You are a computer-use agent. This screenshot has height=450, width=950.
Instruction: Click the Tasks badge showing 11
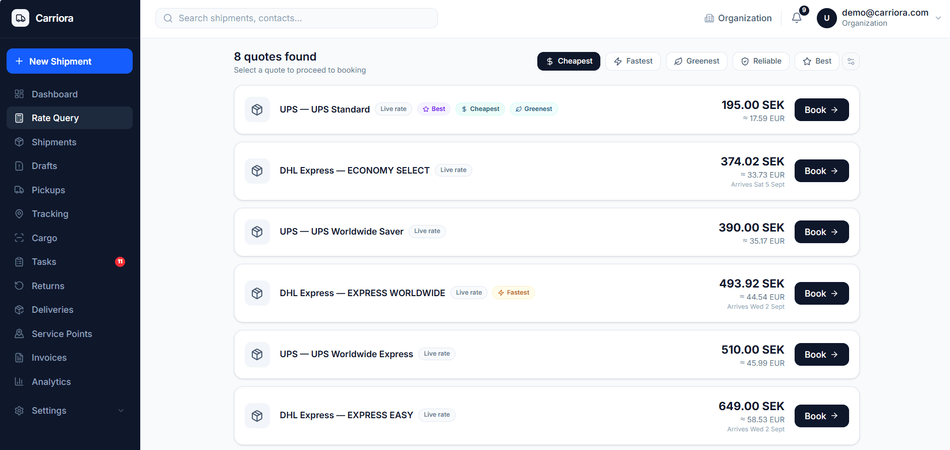[120, 262]
